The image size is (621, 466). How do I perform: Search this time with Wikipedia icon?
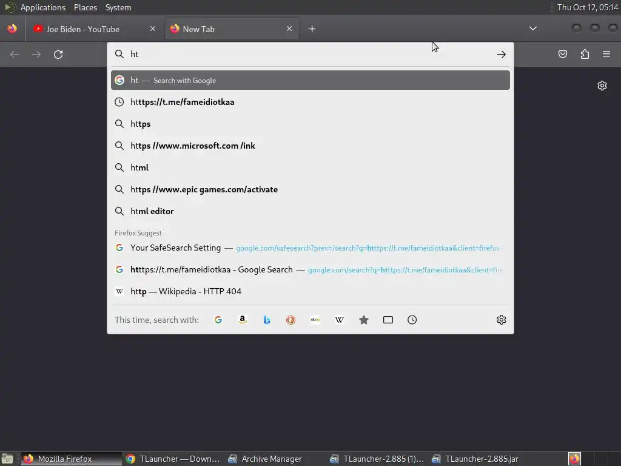[x=340, y=320]
